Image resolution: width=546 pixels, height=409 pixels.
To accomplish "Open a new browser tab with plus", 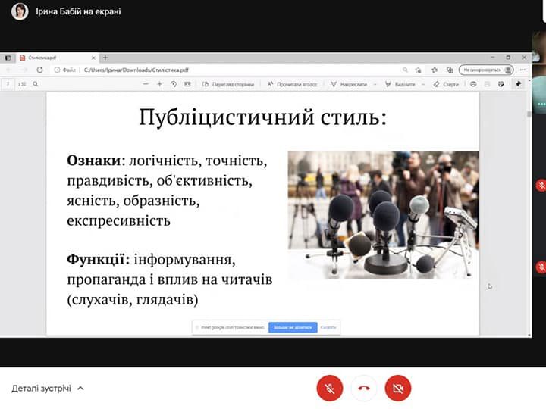I will click(105, 58).
